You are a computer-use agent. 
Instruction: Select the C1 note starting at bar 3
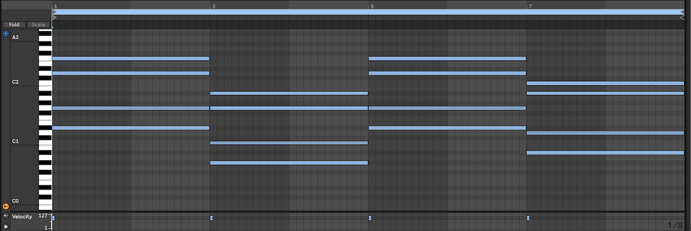(289, 143)
